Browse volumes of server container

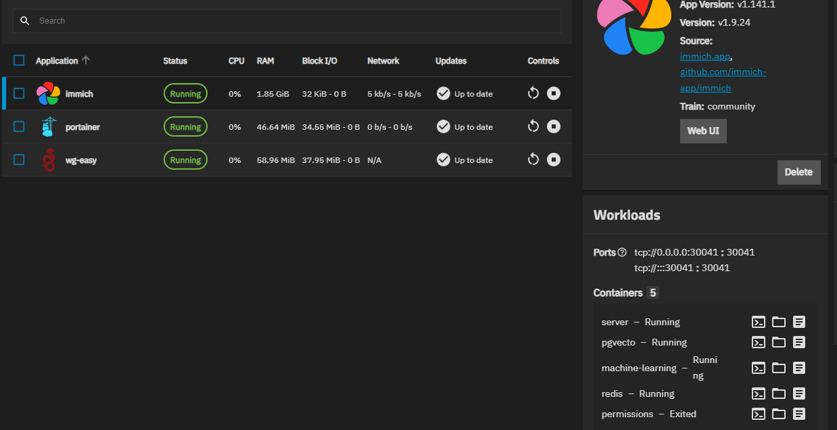click(779, 322)
